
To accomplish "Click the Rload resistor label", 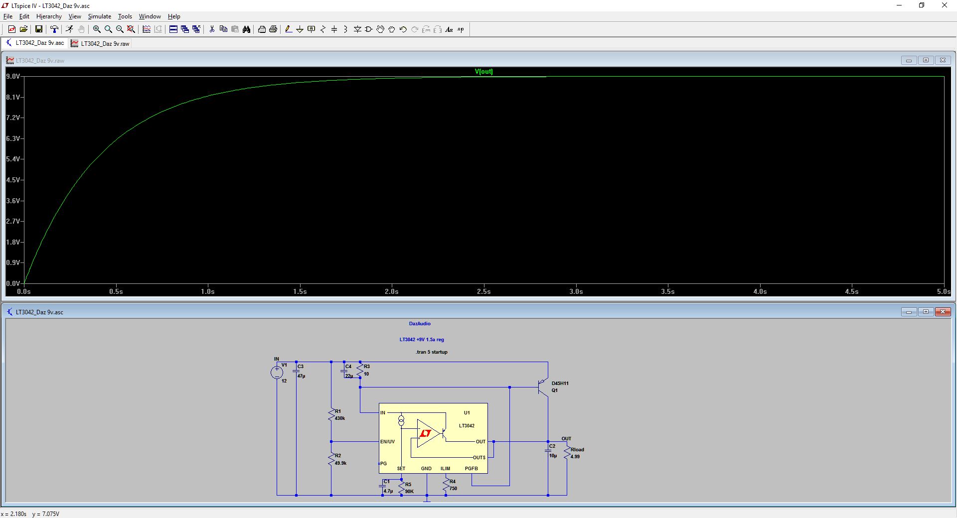I will click(577, 449).
